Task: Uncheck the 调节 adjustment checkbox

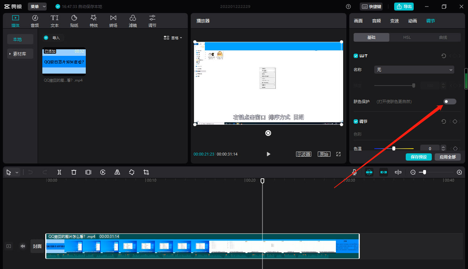Action: (356, 121)
